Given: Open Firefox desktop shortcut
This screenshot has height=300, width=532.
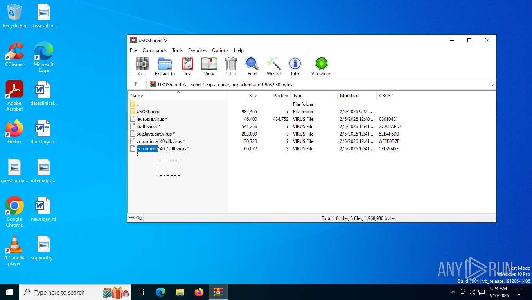Looking at the screenshot, I should tap(14, 132).
